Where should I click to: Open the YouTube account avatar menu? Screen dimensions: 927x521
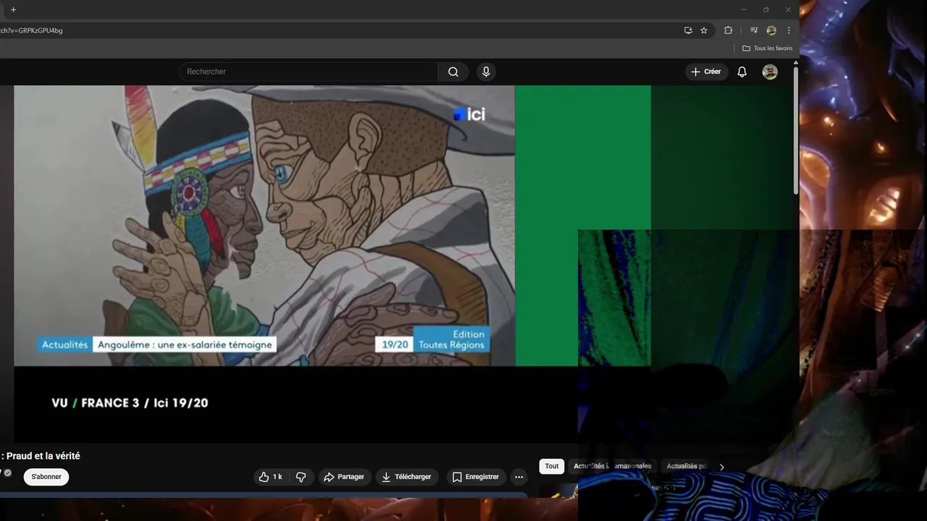[770, 72]
